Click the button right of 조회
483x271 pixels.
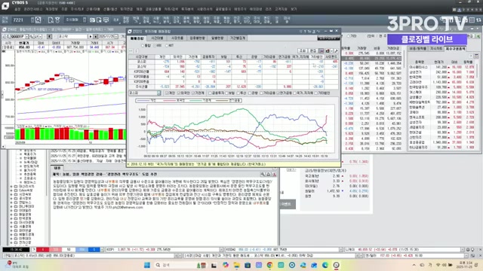[312, 50]
